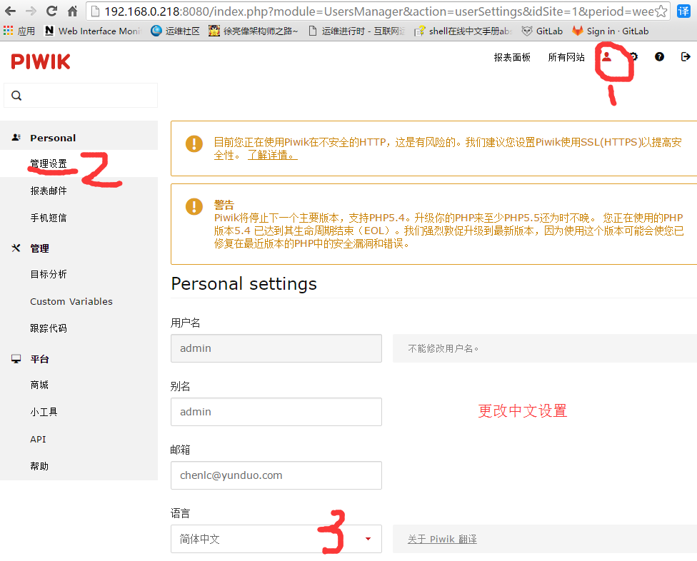The width and height of the screenshot is (697, 561).
Task: Open 小工具 in the sidebar
Action: (44, 413)
